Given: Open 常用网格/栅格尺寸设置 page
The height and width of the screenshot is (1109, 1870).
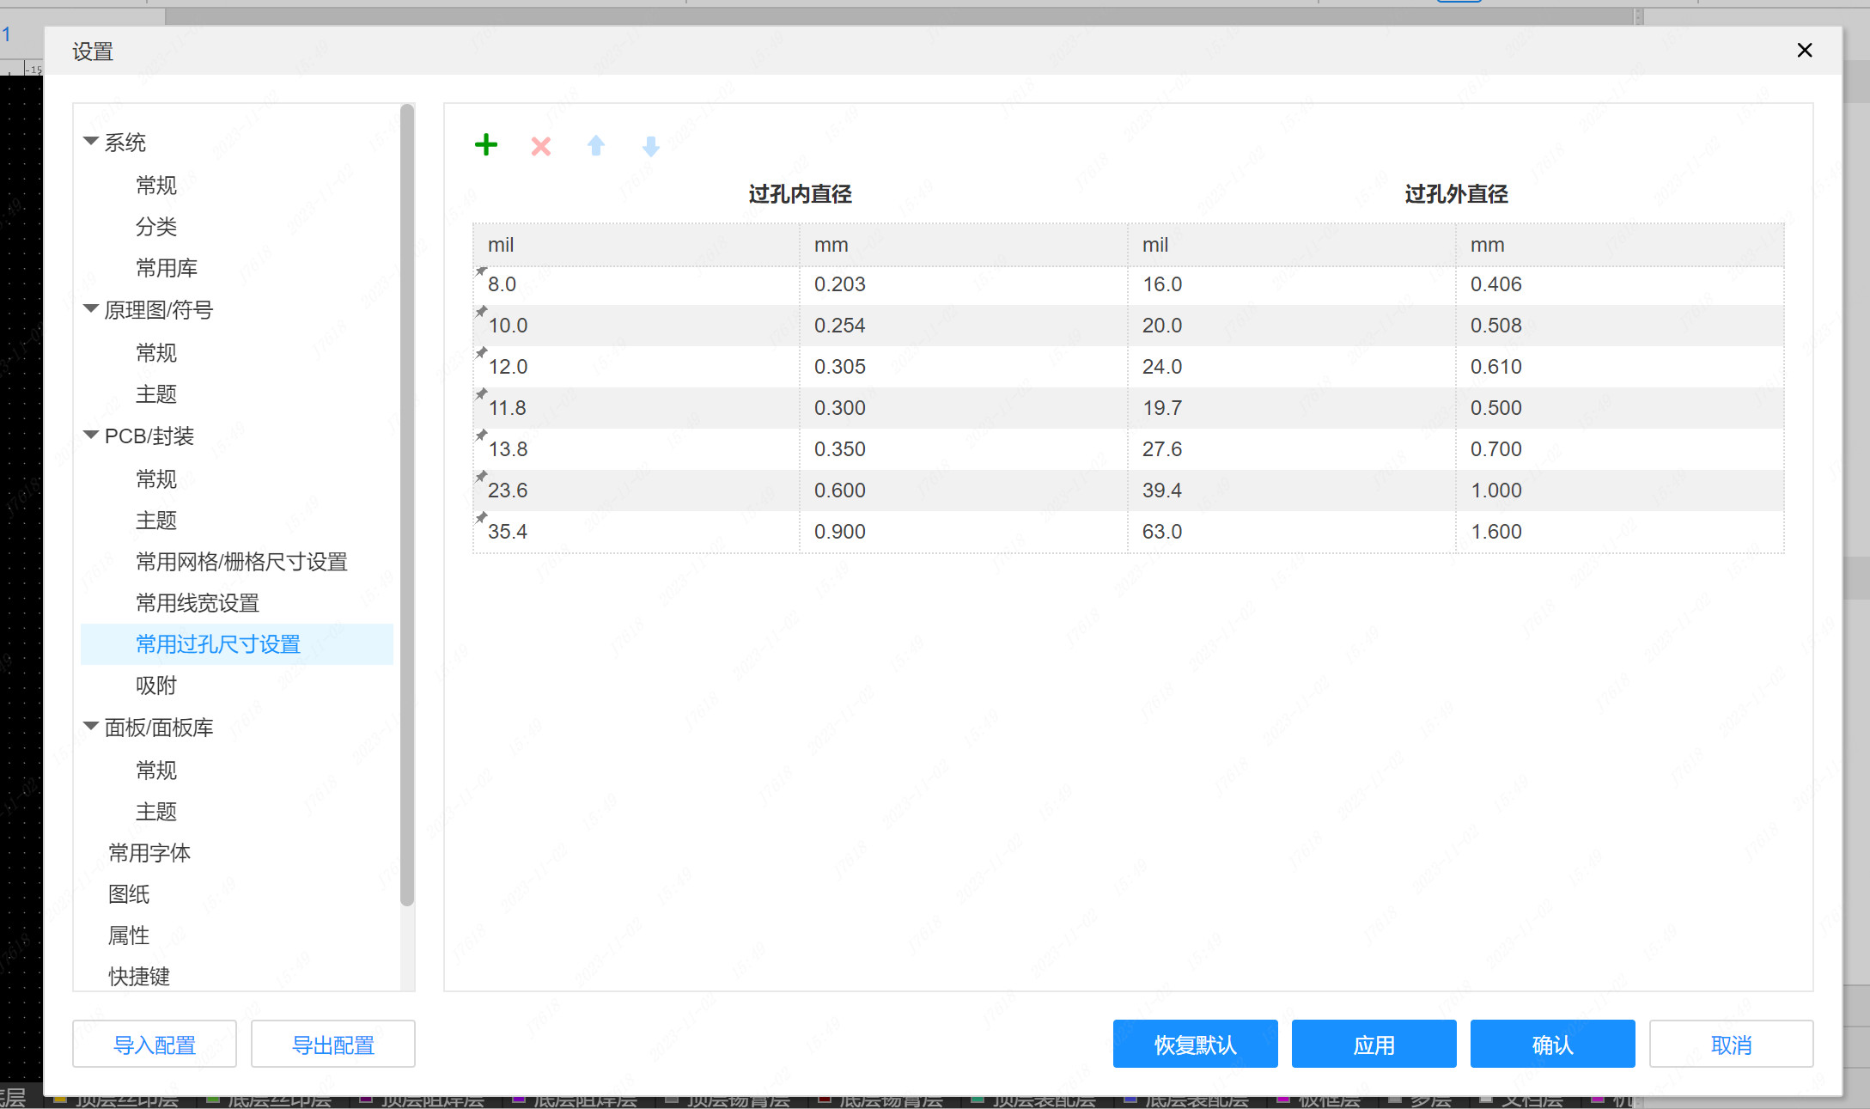Looking at the screenshot, I should coord(241,561).
